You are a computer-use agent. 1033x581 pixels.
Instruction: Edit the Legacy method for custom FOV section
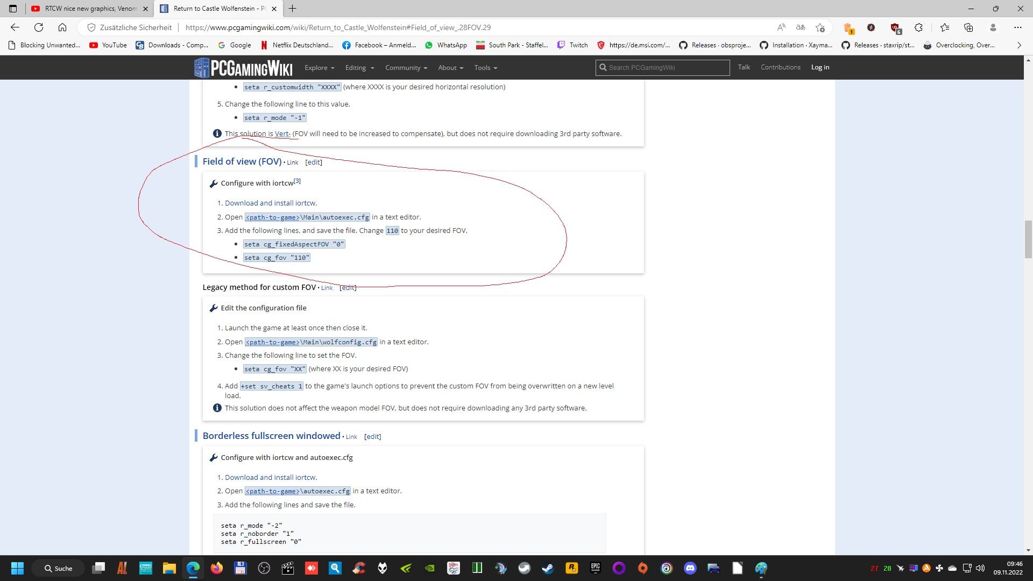(x=348, y=288)
